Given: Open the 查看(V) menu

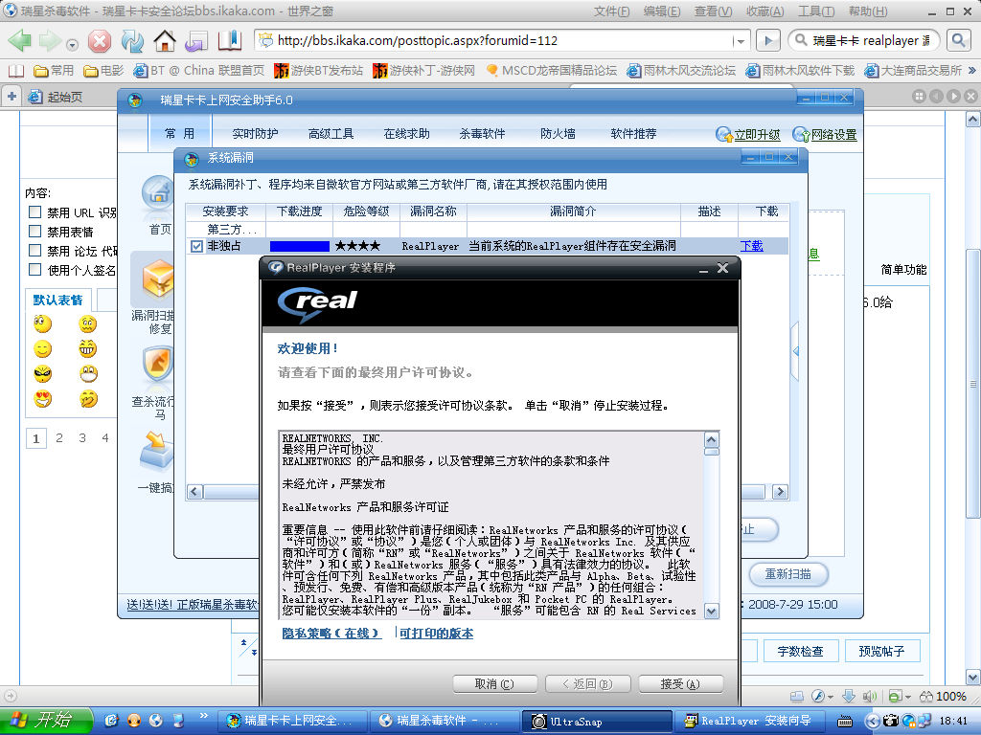Looking at the screenshot, I should coord(713,11).
